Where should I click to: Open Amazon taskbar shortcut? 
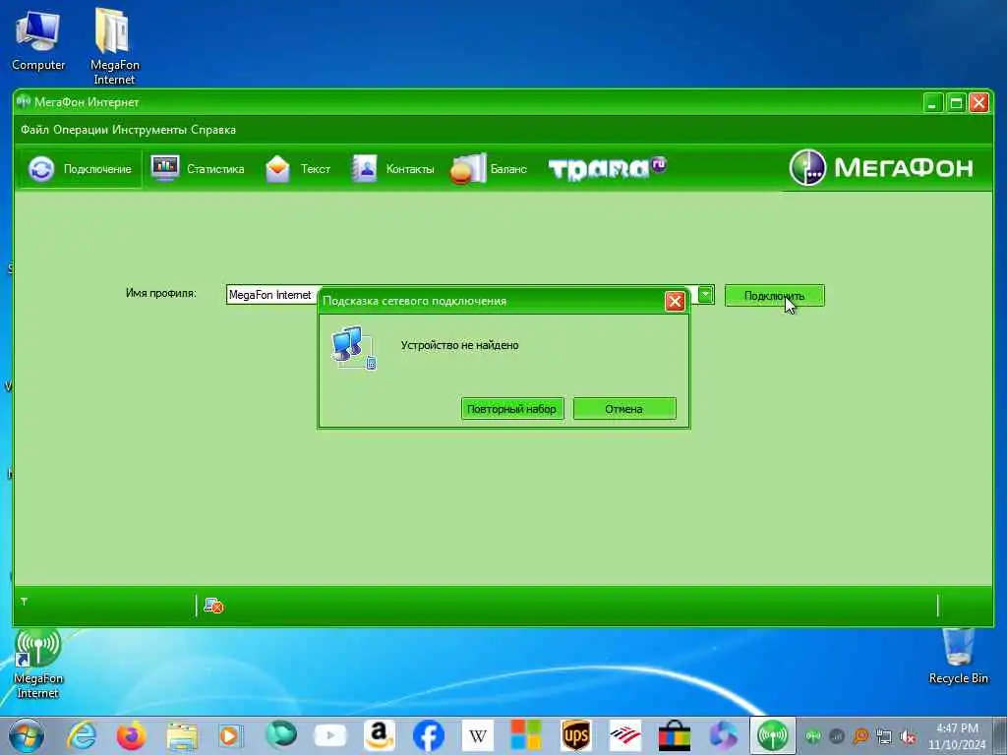379,735
